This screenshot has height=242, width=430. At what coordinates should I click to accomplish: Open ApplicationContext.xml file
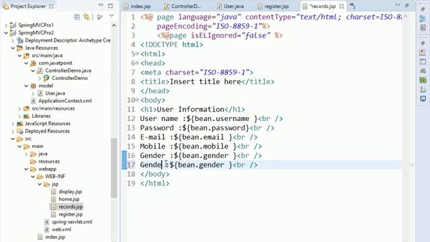pos(65,101)
